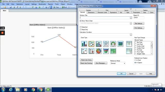Click the Allowed Types list scrollbar

click(152, 48)
